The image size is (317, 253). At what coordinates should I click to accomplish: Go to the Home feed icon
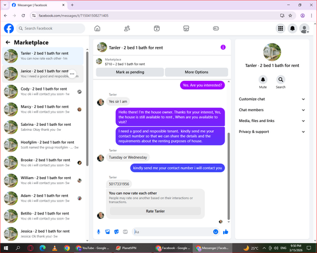click(x=97, y=28)
